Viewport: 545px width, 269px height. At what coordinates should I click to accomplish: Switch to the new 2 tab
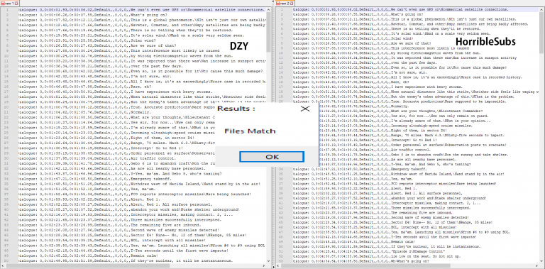click(285, 3)
